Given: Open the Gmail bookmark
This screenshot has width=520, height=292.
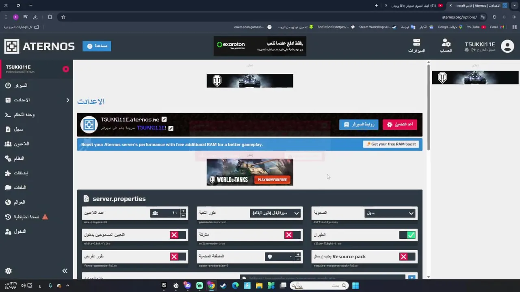Looking at the screenshot, I should (496, 27).
